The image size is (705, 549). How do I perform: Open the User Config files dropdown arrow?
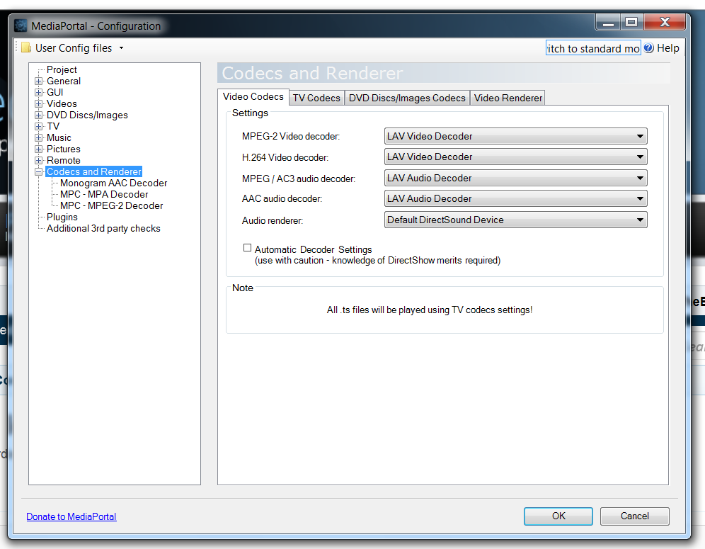click(x=121, y=48)
